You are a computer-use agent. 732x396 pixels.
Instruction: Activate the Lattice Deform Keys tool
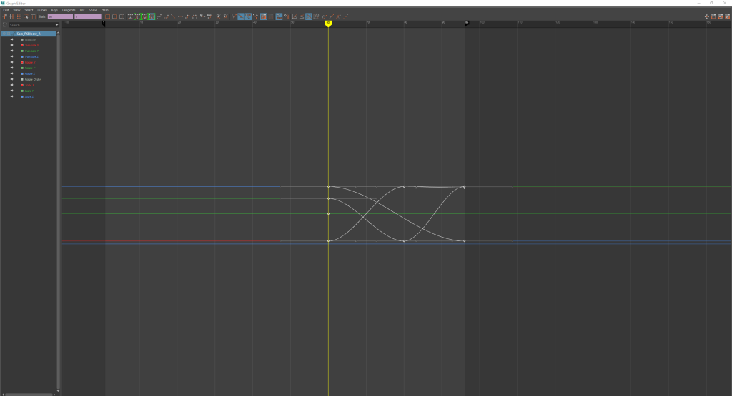point(19,16)
